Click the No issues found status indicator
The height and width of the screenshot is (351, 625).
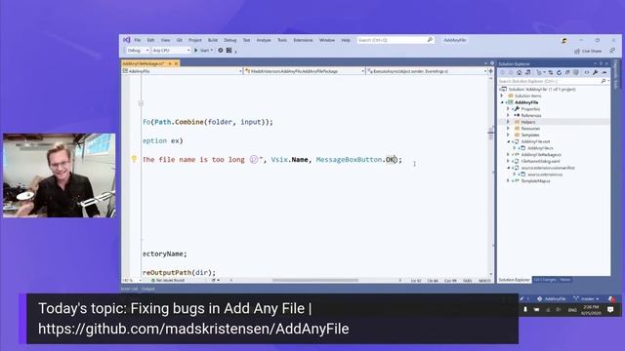[168, 281]
